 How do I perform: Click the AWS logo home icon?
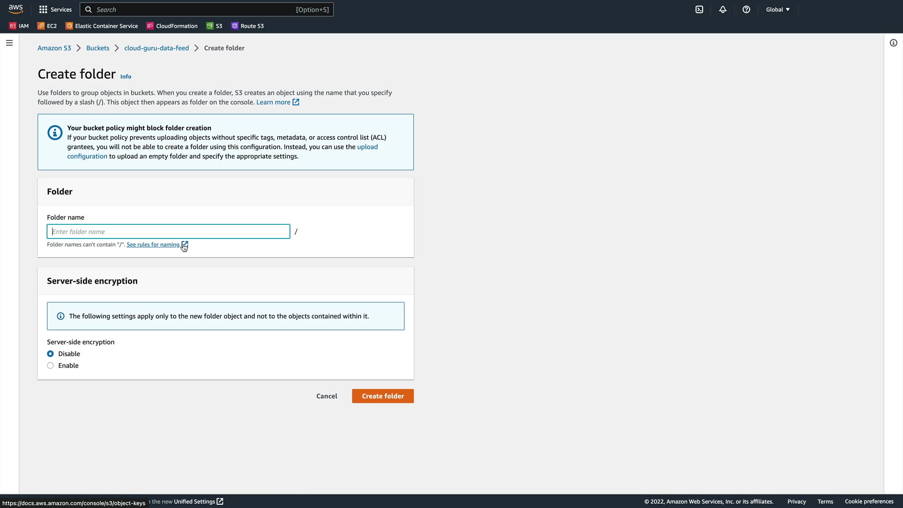[16, 9]
